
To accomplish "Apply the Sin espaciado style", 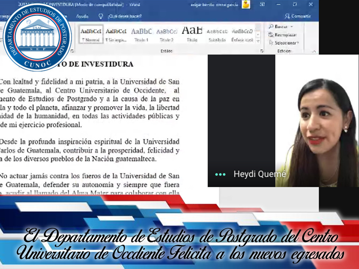I will point(116,34).
